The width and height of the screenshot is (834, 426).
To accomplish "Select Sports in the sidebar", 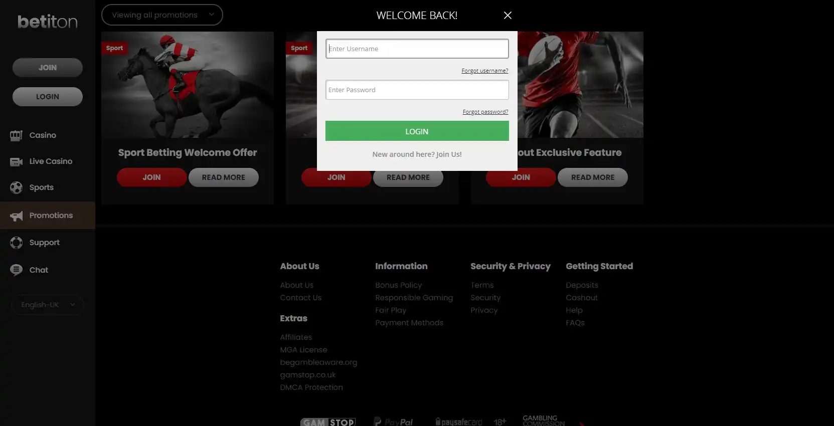I will click(41, 187).
